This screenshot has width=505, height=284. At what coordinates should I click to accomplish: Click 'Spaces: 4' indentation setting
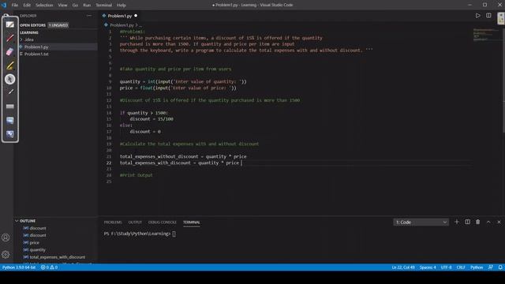[x=428, y=267]
